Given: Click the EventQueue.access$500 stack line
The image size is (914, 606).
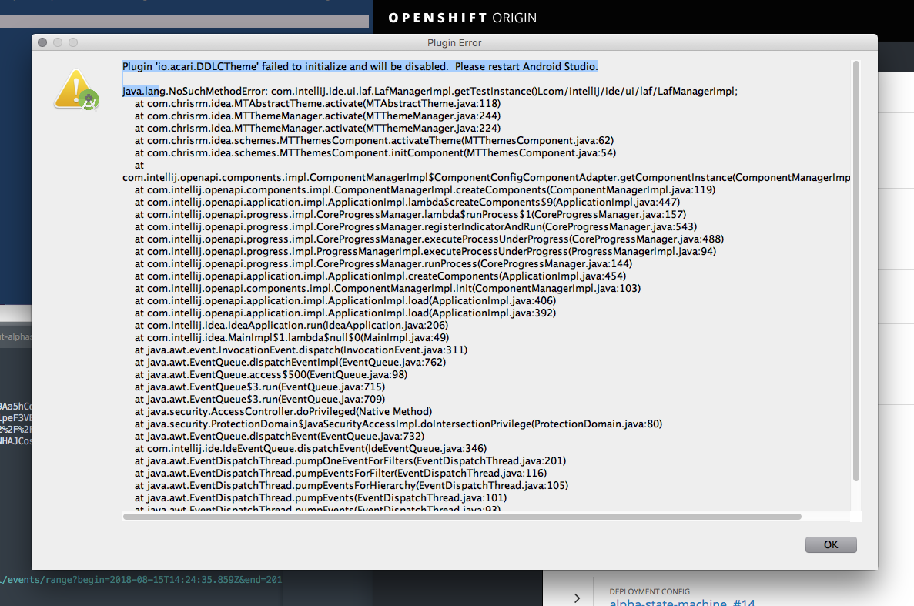Looking at the screenshot, I should click(271, 374).
